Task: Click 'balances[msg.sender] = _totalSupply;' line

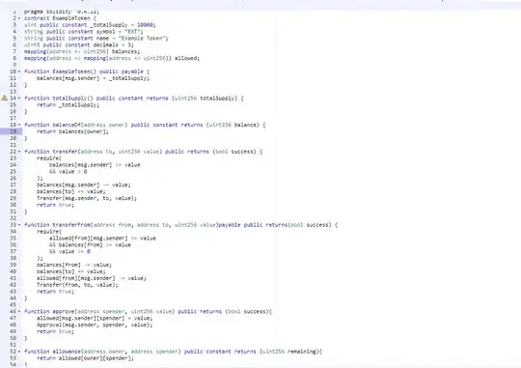Action: coord(93,78)
